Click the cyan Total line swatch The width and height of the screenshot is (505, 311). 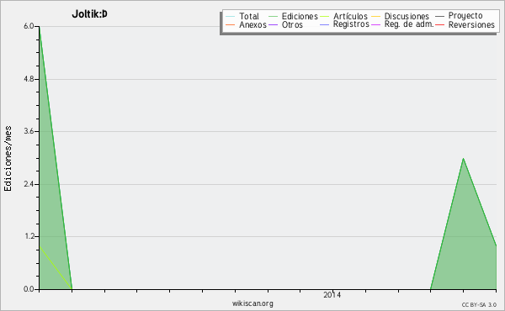pyautogui.click(x=231, y=16)
